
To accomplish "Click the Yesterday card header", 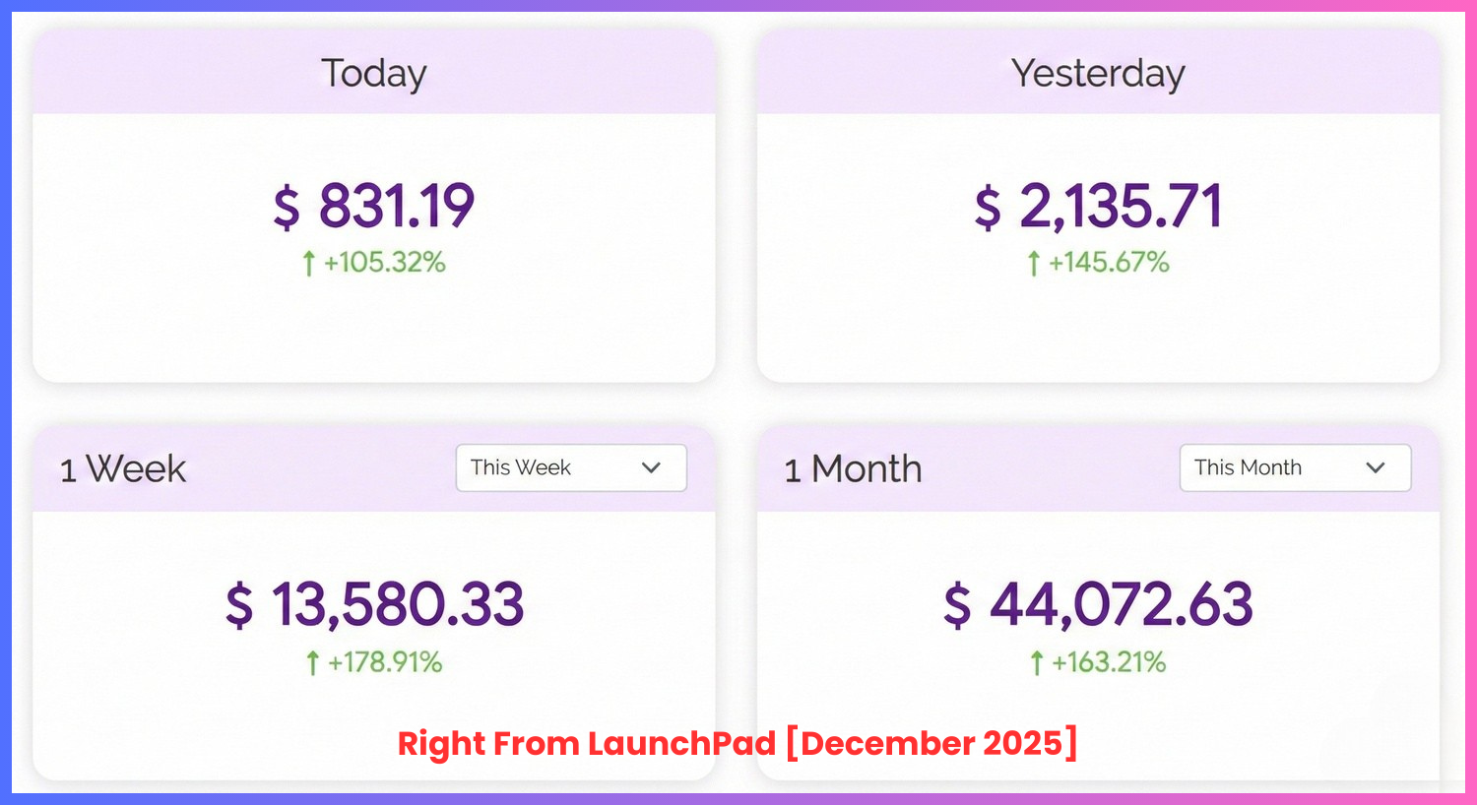I will pyautogui.click(x=1098, y=73).
